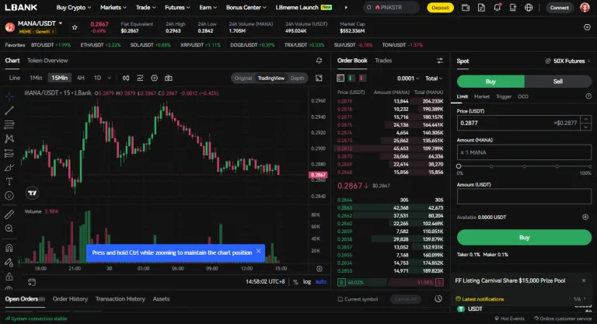Select the Market order type tab
This screenshot has width=597, height=324.
pos(482,96)
